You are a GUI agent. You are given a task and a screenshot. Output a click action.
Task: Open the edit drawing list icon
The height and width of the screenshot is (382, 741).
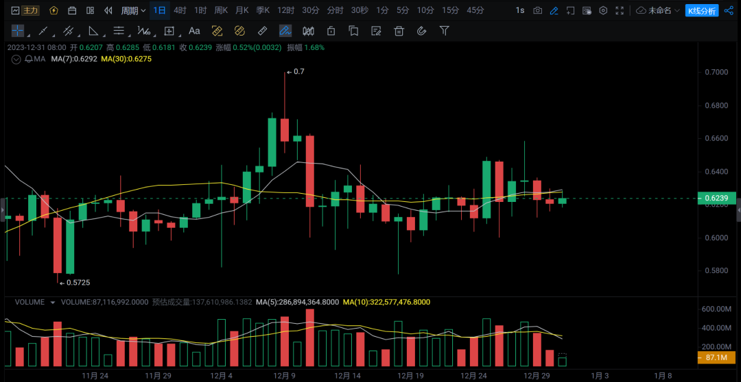[376, 31]
